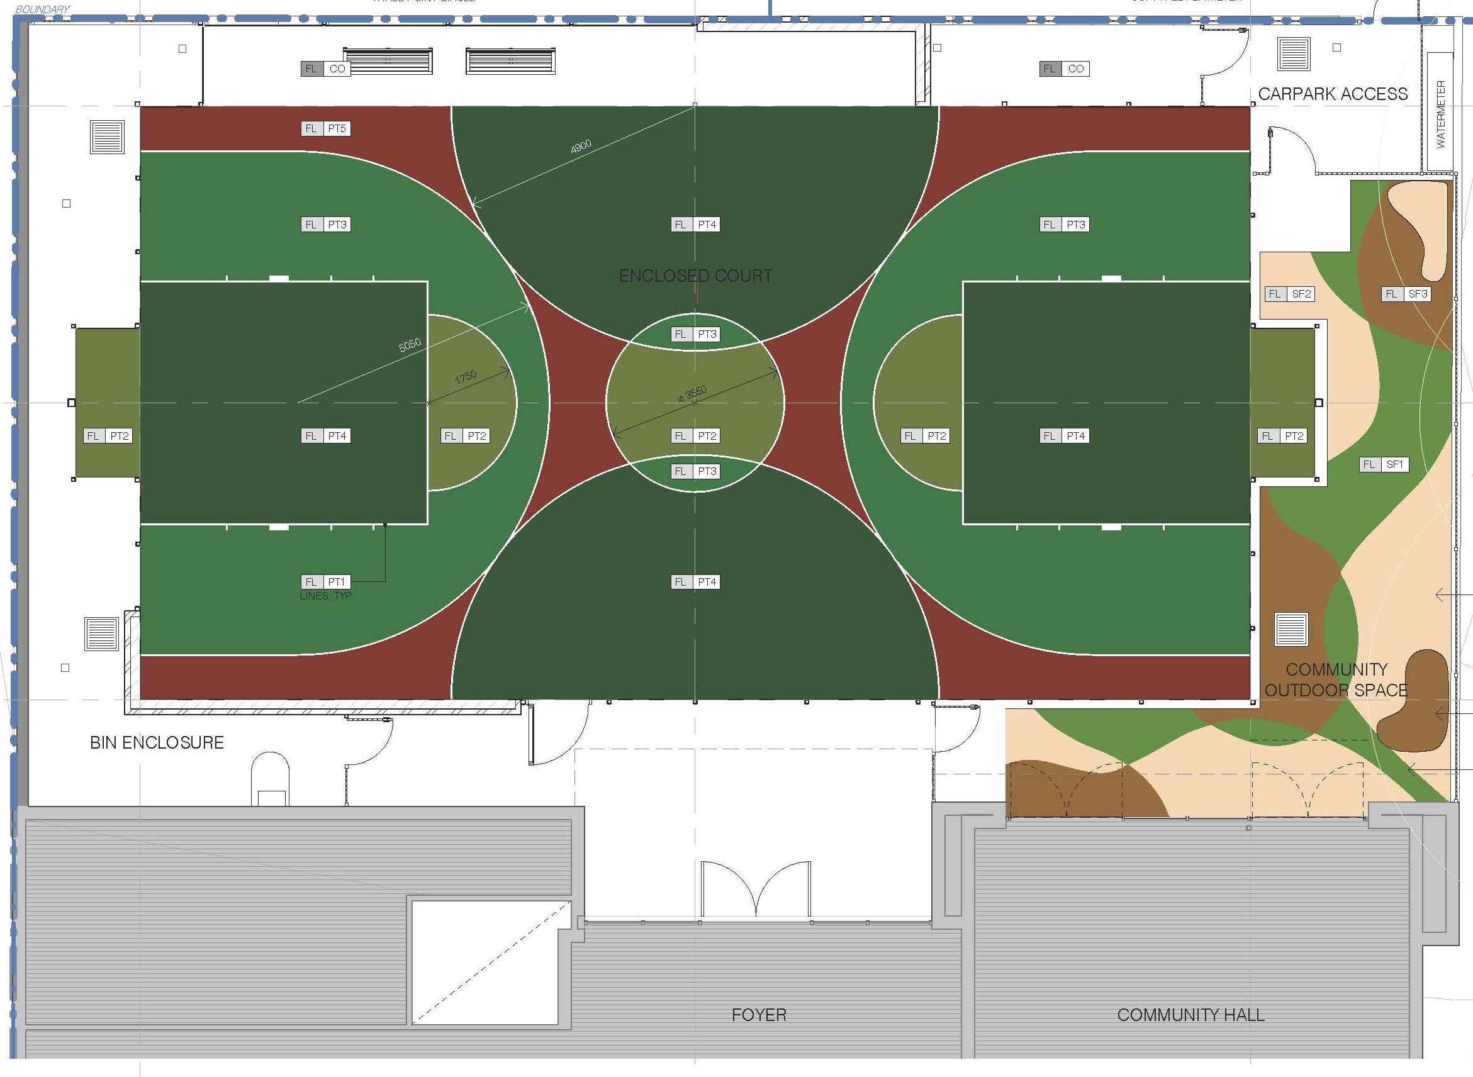Click the top-left grate beside PT5 strip
This screenshot has height=1077, width=1473.
click(x=107, y=137)
